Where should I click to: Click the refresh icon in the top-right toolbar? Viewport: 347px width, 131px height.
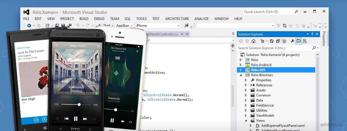pos(285,26)
